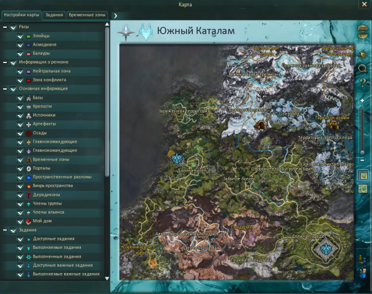Toggle the Порталы checkbox off
This screenshot has width=372, height=294.
(20, 168)
